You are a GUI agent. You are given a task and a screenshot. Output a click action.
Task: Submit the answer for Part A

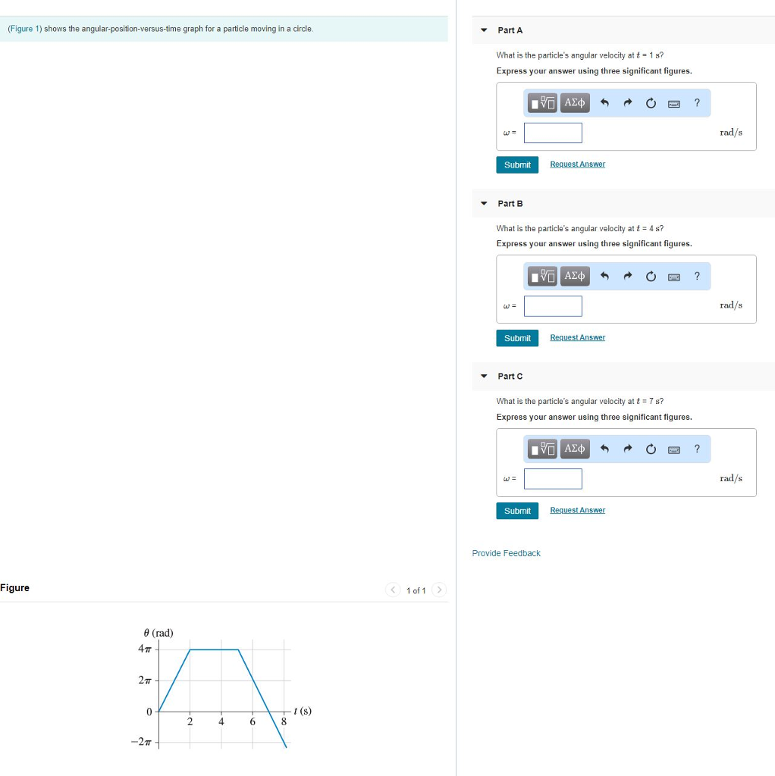tap(517, 164)
